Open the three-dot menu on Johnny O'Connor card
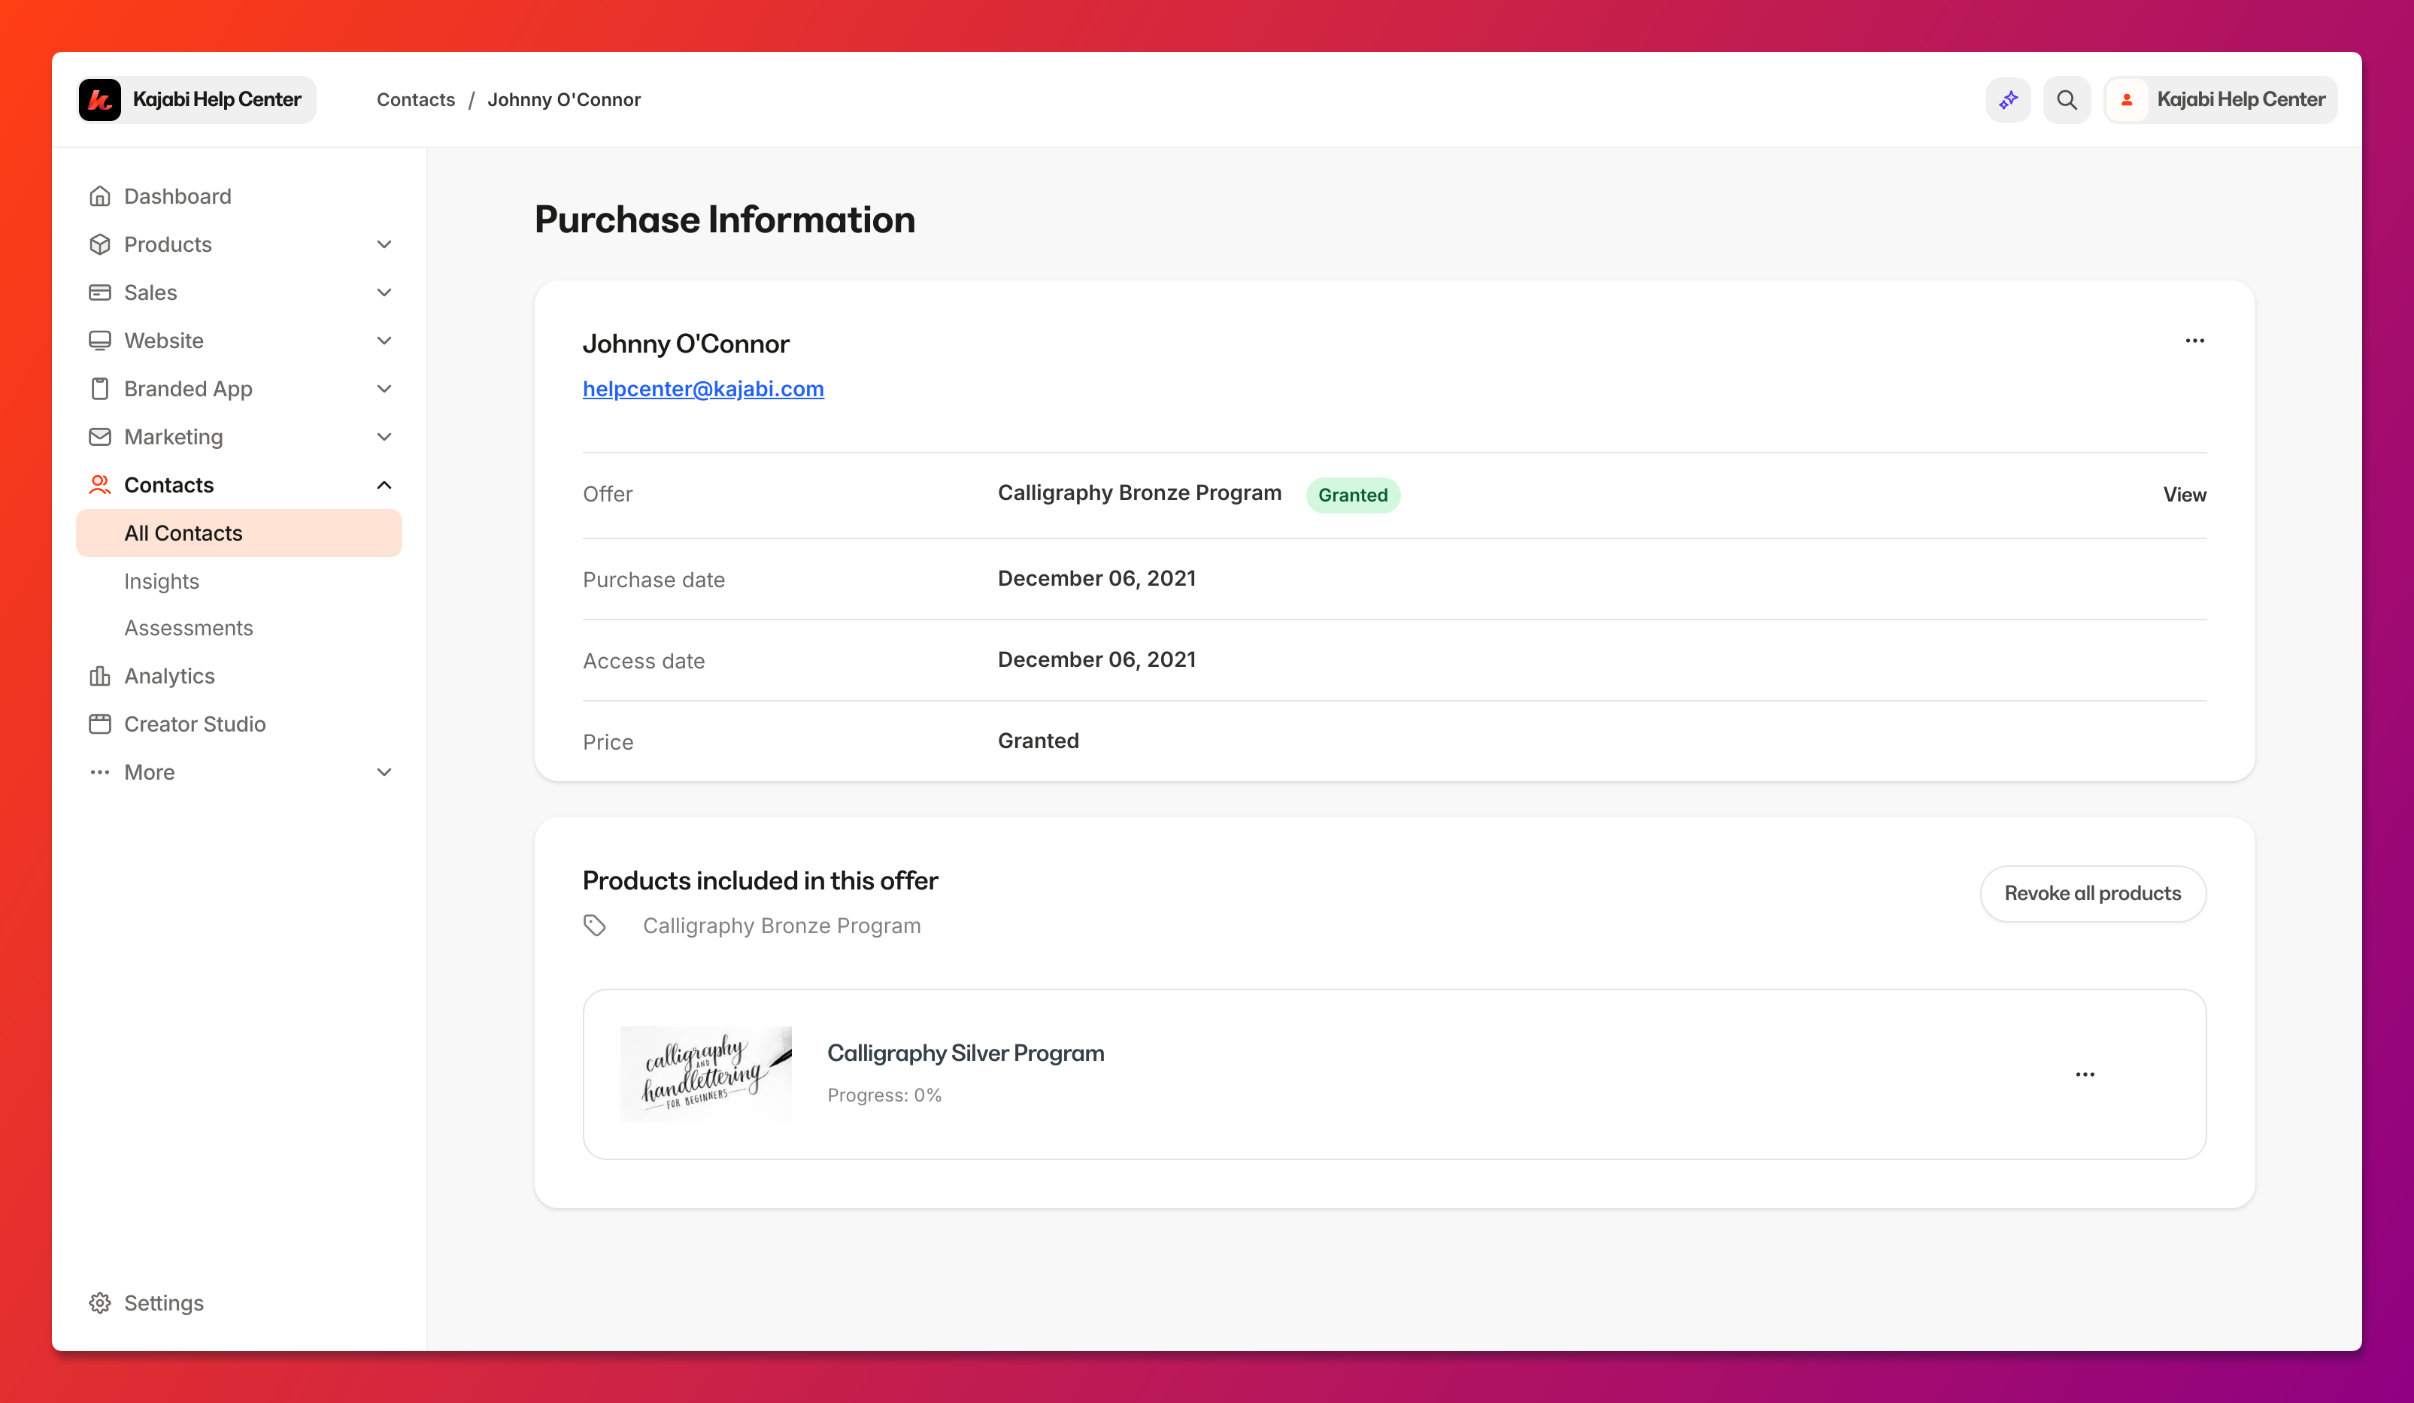Viewport: 2414px width, 1403px height. tap(2194, 341)
